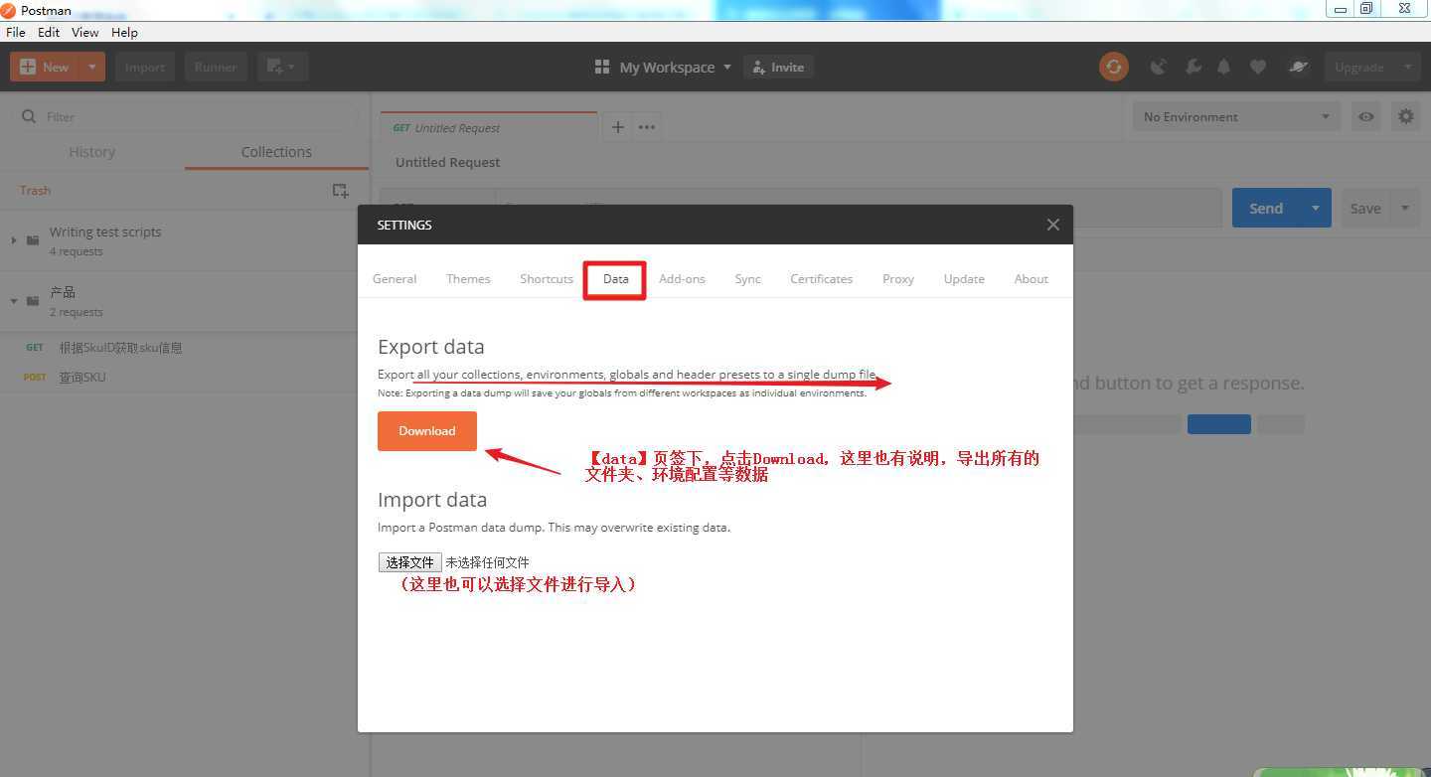The image size is (1431, 777).
Task: Click the Untitled Request title text
Action: tap(447, 162)
